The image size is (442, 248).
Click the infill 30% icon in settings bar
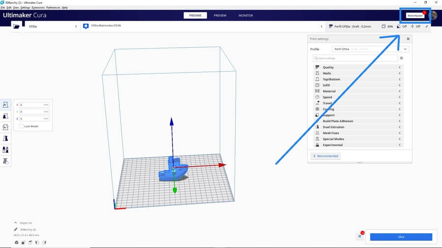coord(384,26)
